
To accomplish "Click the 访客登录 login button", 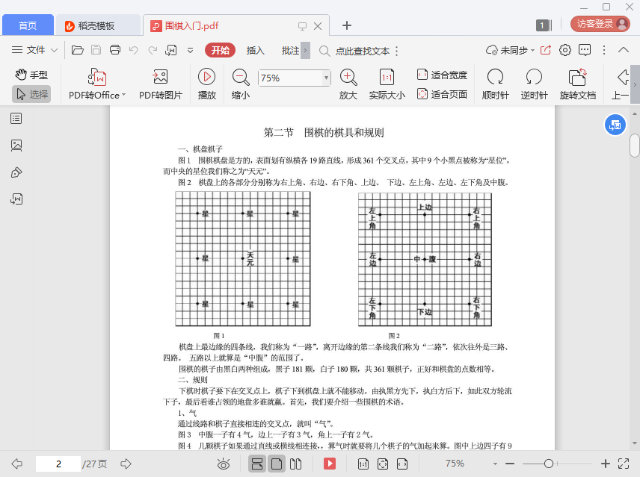I will [x=600, y=24].
